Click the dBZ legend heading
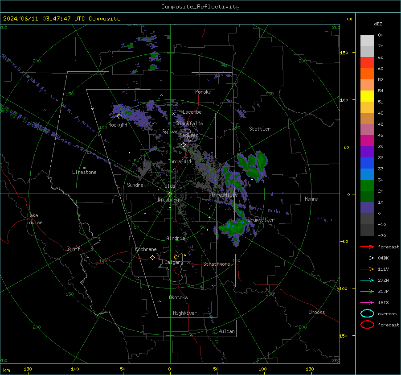The width and height of the screenshot is (401, 375). pyautogui.click(x=378, y=24)
